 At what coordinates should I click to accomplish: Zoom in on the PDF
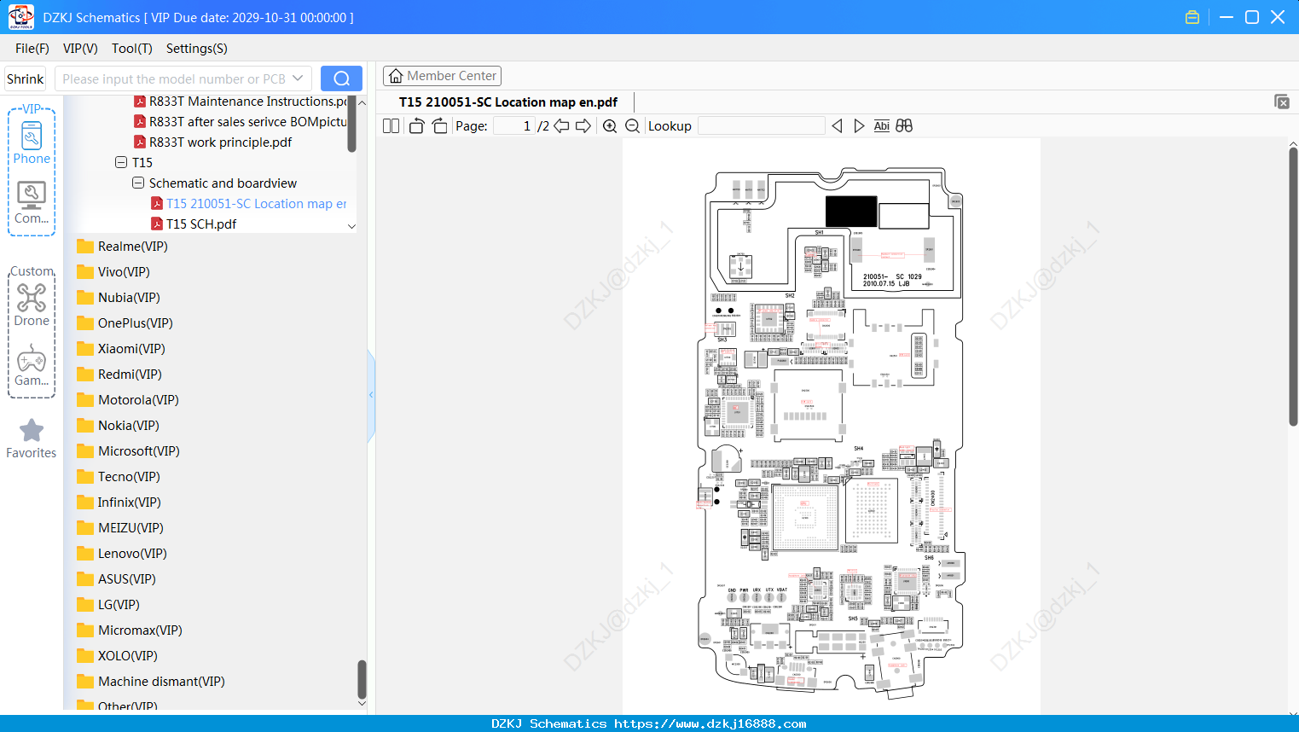(x=610, y=126)
